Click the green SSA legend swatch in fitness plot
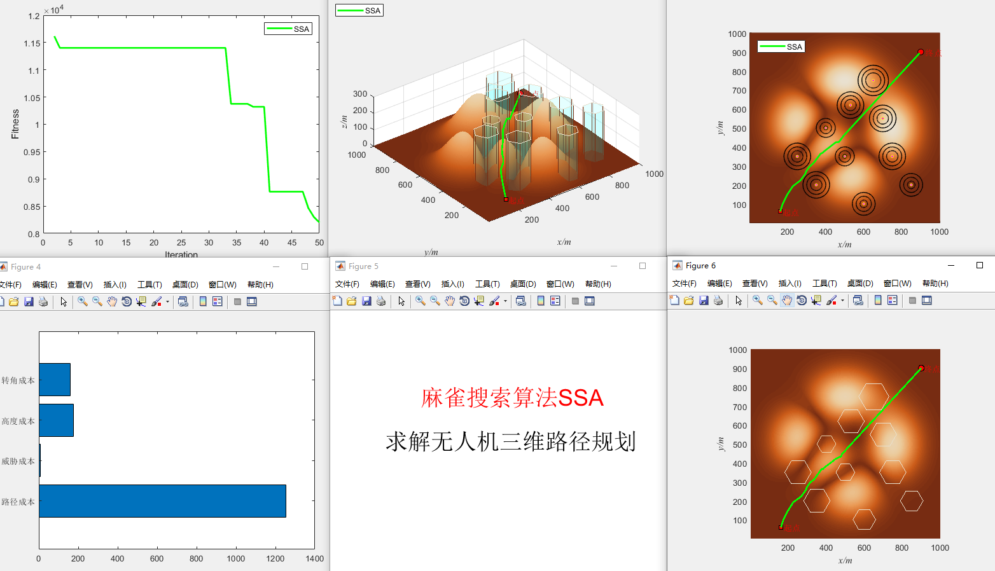Screen dimensions: 995x571 (279, 29)
